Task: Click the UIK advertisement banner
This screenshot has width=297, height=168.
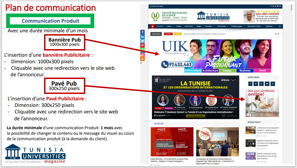Action: pos(212,54)
